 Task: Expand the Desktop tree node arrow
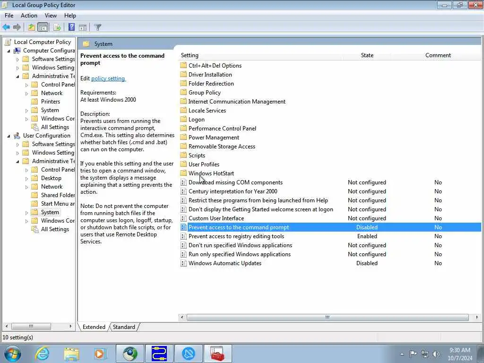[x=26, y=178]
